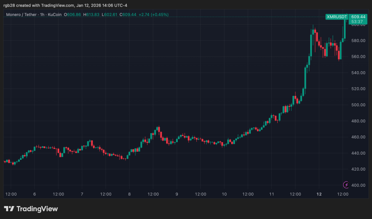
Task: Click the 500.00 price axis label
Action: coord(357,105)
